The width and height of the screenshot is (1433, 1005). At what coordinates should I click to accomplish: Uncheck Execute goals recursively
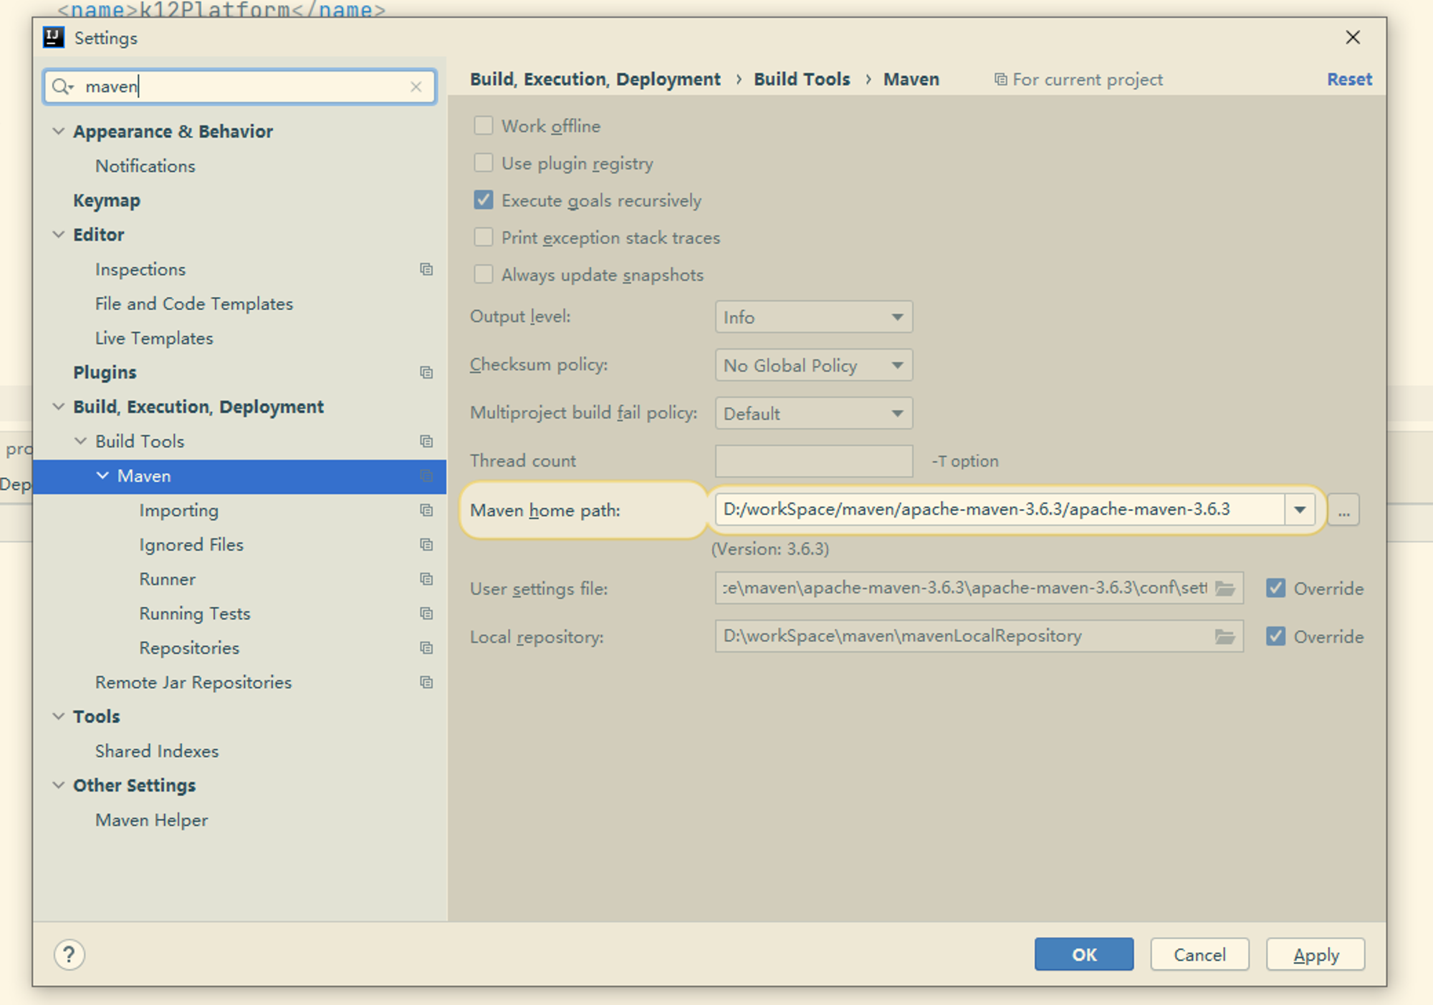click(484, 200)
